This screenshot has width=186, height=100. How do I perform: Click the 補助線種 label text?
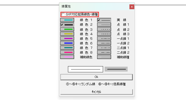pyautogui.click(x=123, y=57)
